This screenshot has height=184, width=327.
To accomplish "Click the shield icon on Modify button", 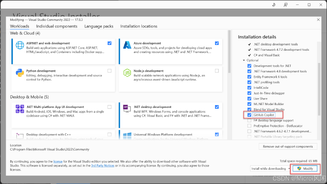I will pyautogui.click(x=299, y=168).
